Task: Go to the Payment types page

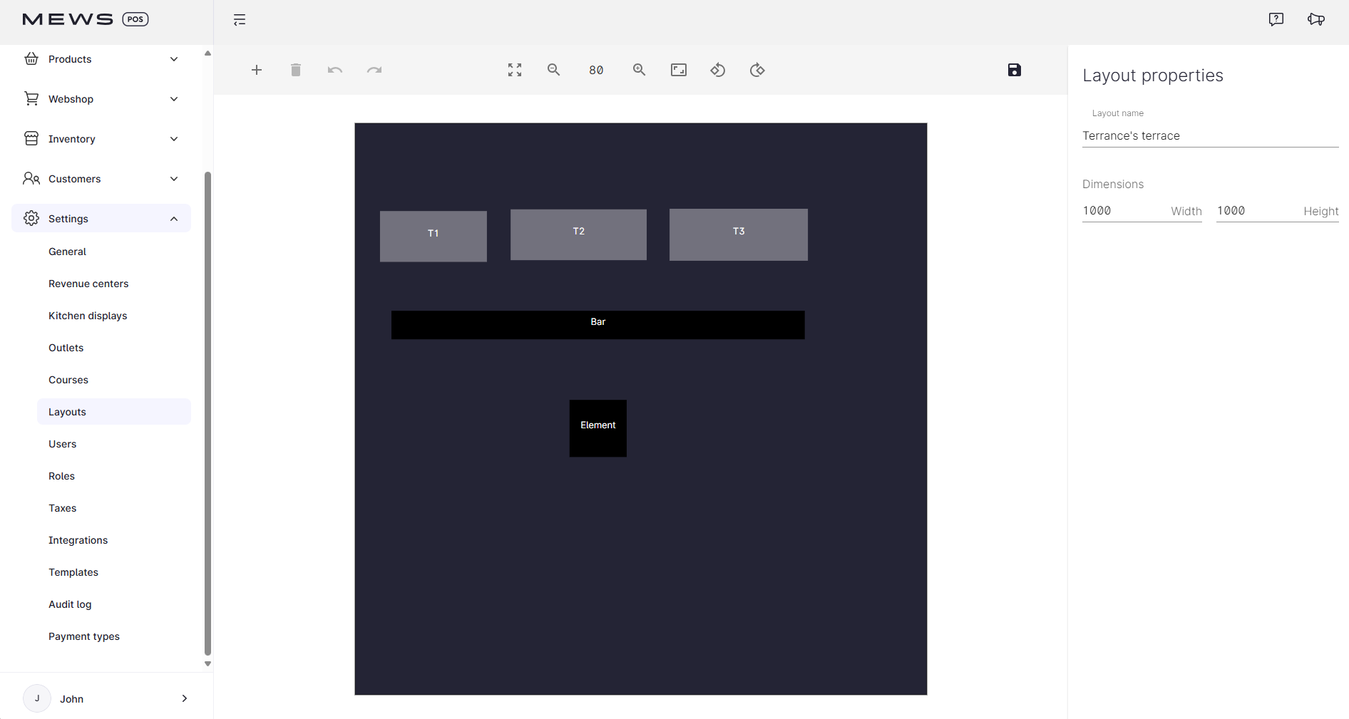Action: 83,636
